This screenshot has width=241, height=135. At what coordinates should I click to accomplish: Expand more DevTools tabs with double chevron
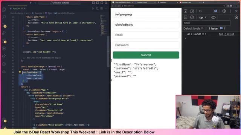pos(200,11)
